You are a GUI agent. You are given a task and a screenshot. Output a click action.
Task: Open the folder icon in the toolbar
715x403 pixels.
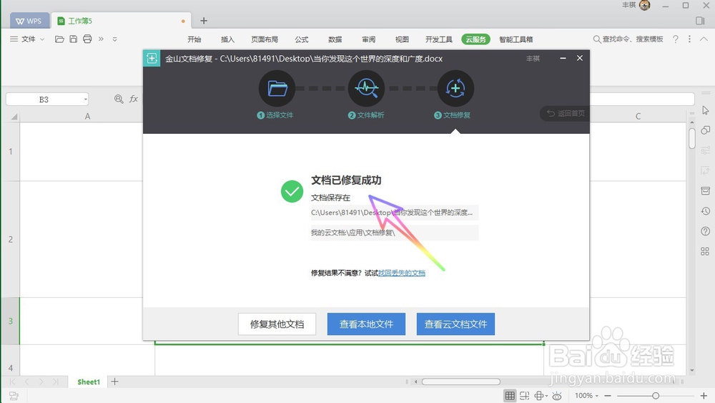tap(59, 39)
